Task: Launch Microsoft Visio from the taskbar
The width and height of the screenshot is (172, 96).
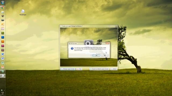Action: pos(3,59)
